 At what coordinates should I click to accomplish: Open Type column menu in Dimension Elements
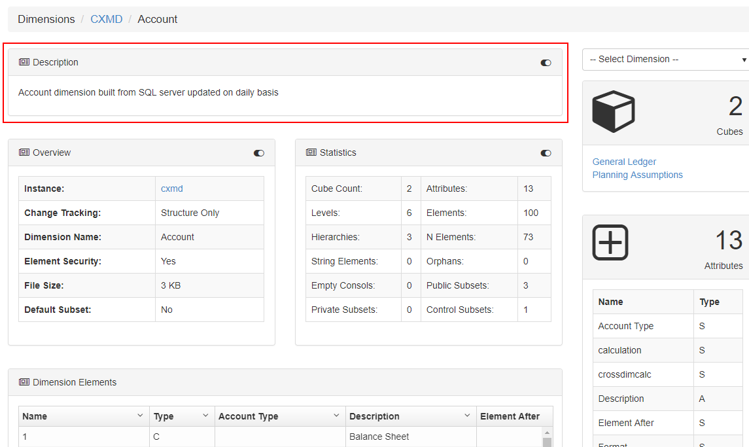pyautogui.click(x=205, y=416)
